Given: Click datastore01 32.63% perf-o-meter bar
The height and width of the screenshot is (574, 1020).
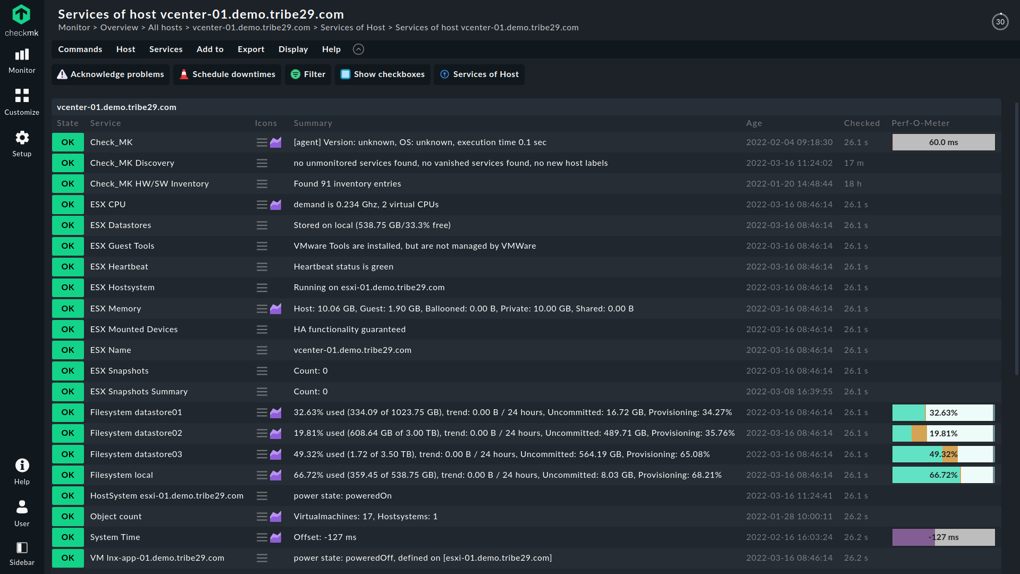Looking at the screenshot, I should click(943, 413).
